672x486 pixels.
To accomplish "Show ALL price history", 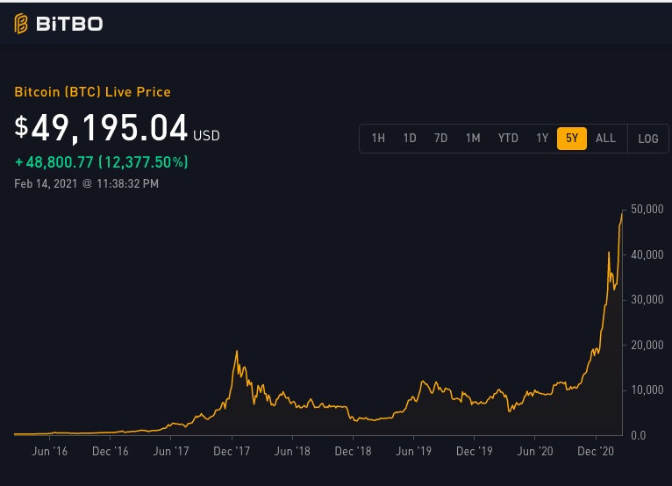I will (605, 139).
